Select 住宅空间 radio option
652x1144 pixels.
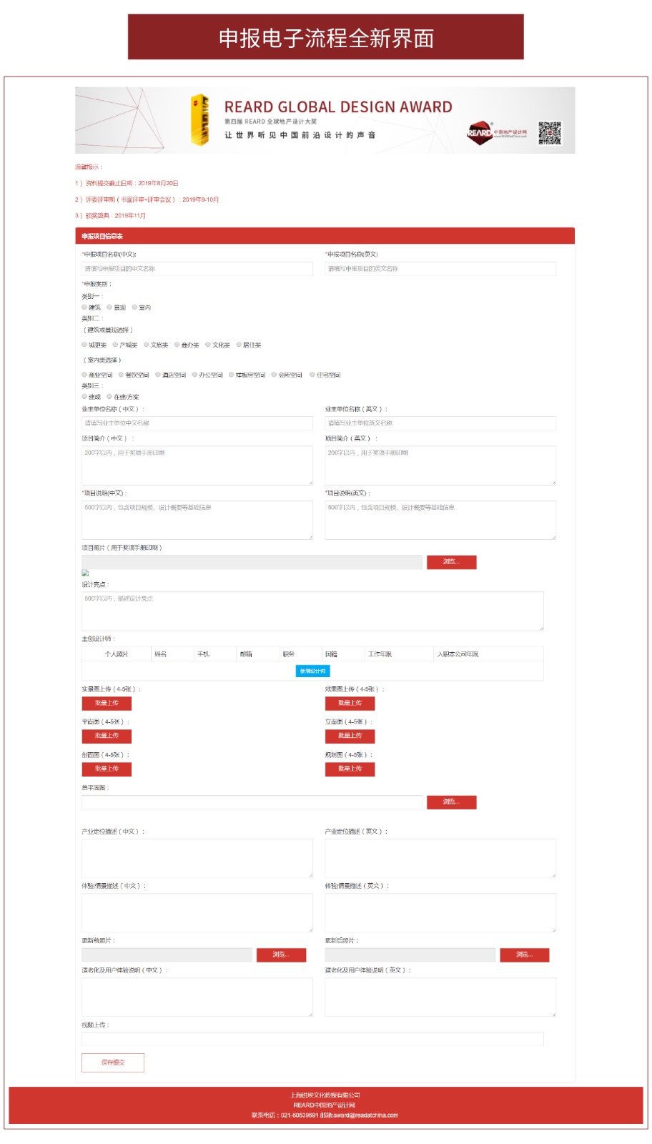[x=312, y=375]
